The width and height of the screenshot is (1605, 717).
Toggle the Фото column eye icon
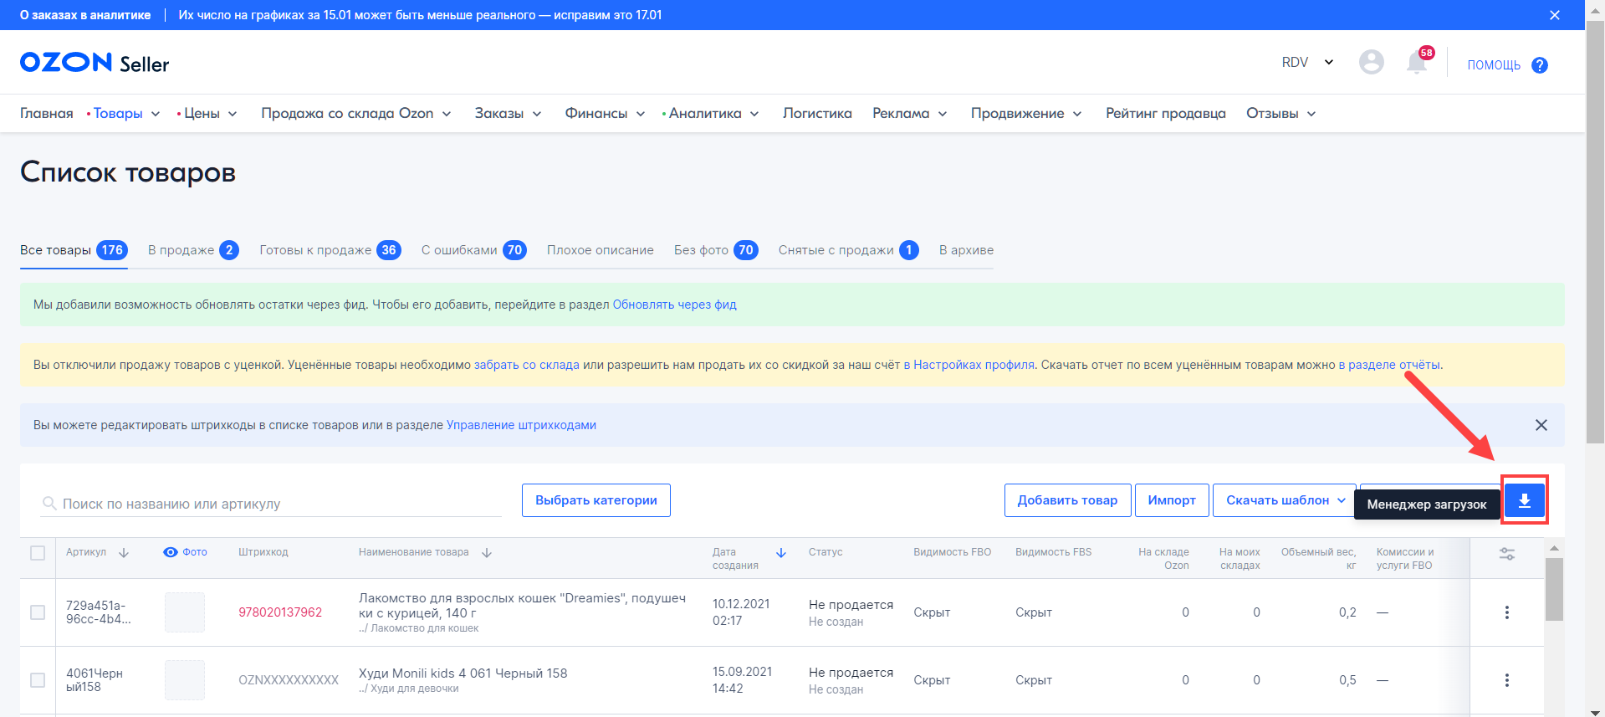pyautogui.click(x=171, y=552)
